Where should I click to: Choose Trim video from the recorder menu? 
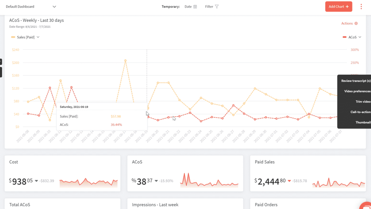click(x=362, y=101)
